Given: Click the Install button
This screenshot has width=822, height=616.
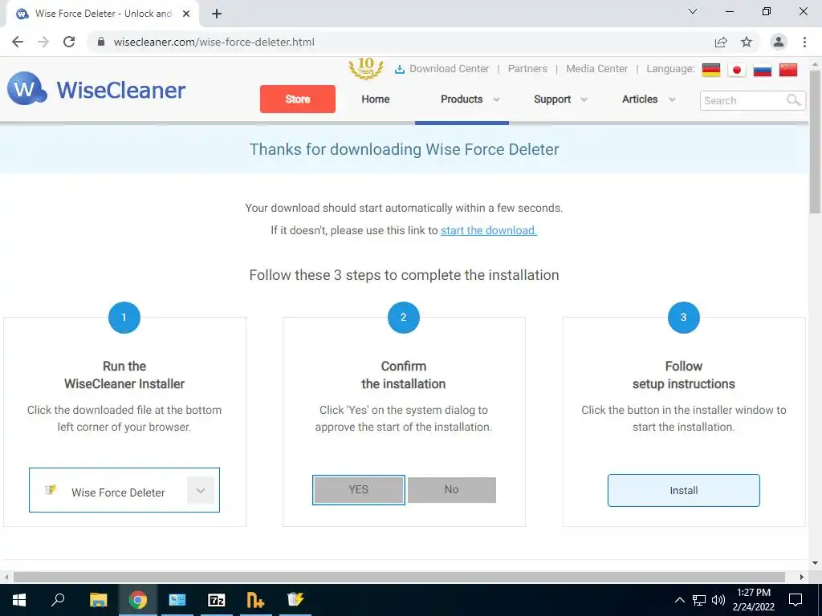Looking at the screenshot, I should pyautogui.click(x=684, y=490).
